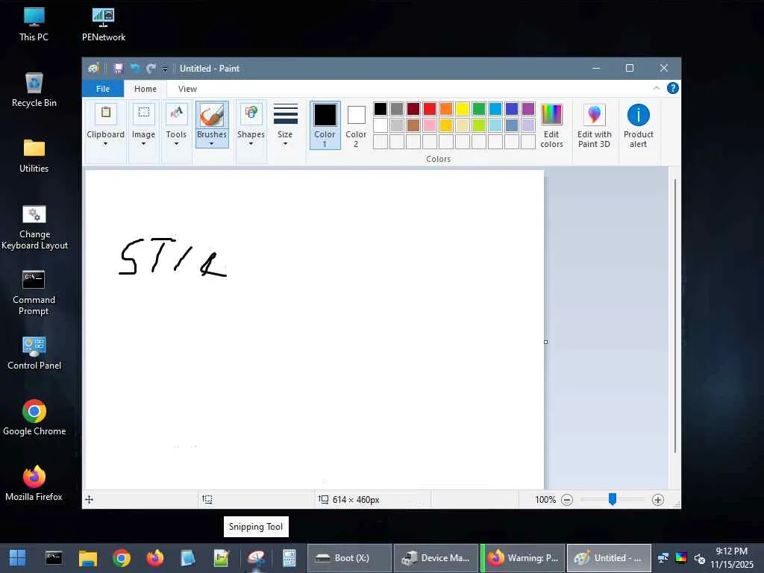764x573 pixels.
Task: Open Utilities folder on desktop
Action: [34, 156]
